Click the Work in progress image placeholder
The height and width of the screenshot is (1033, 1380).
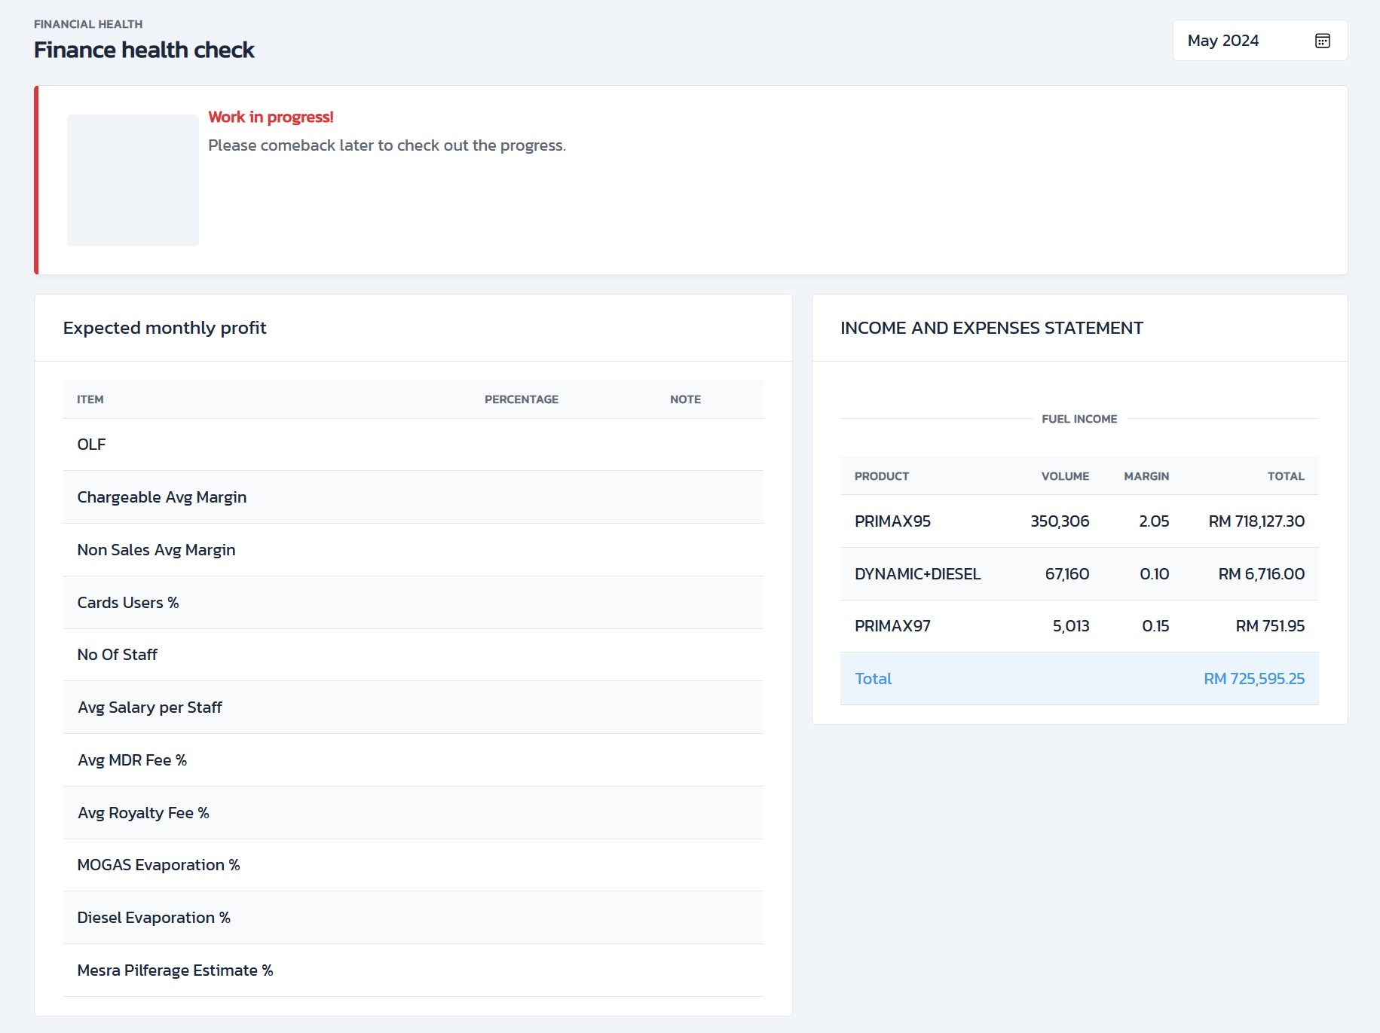coord(133,180)
